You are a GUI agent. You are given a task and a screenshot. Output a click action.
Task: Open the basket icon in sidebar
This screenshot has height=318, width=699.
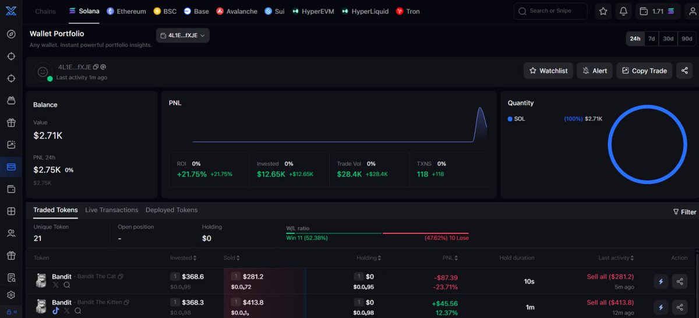(11, 101)
